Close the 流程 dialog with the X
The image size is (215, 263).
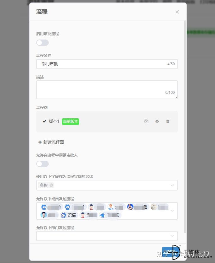point(177,12)
